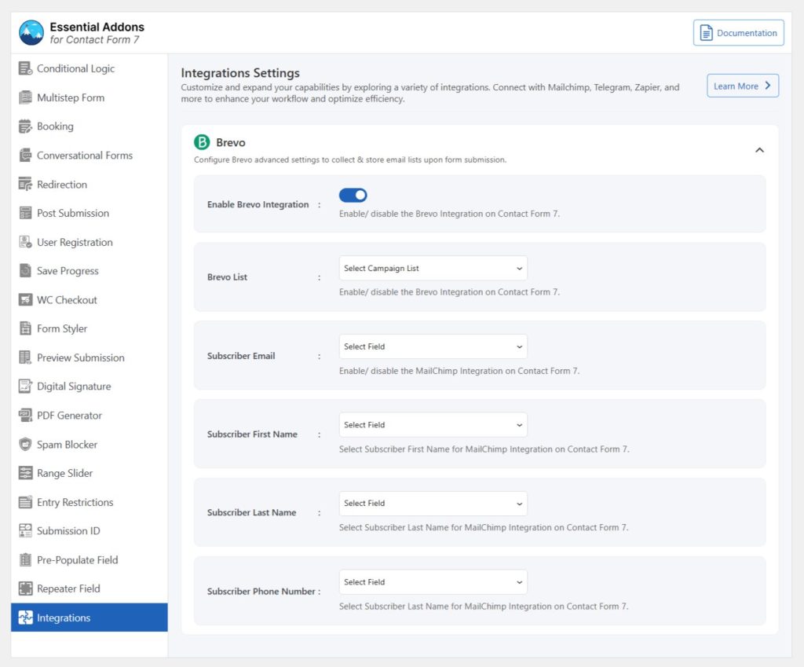Select Digital Signature in the sidebar
Screen dimensions: 804x667
(90, 387)
